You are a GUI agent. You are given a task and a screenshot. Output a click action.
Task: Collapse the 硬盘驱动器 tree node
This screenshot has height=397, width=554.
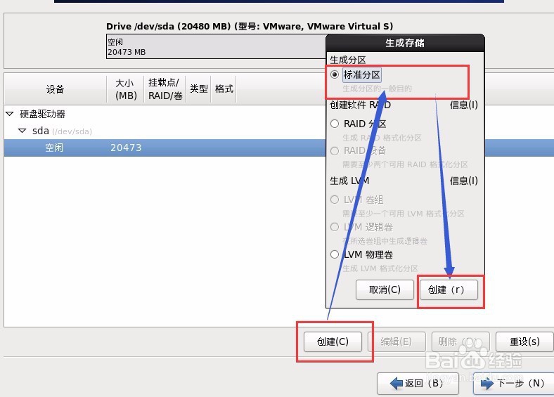[10, 114]
